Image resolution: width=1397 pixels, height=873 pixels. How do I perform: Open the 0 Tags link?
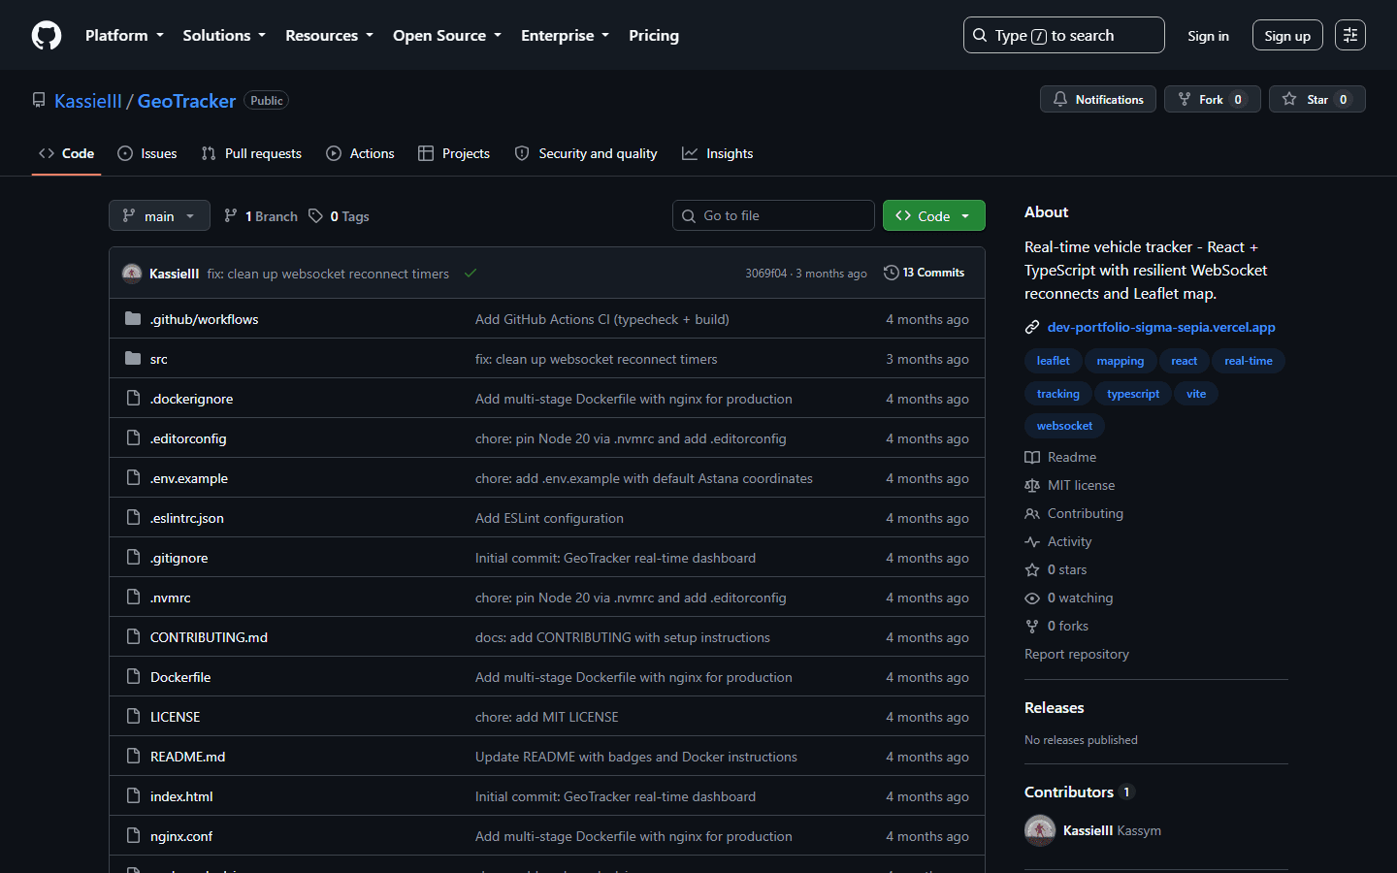click(340, 215)
